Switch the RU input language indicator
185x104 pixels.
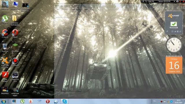(154, 101)
